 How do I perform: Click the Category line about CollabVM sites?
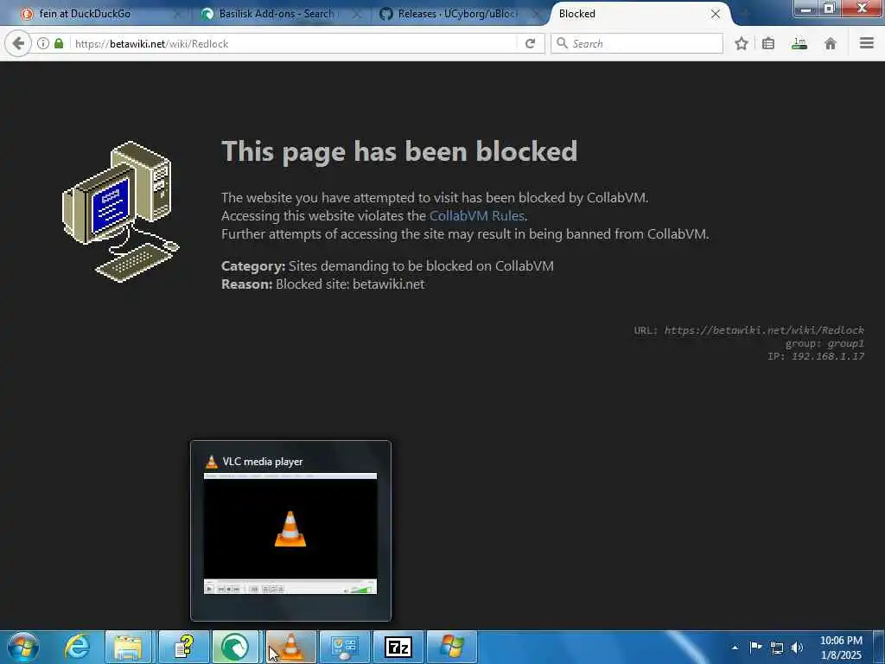click(x=387, y=266)
